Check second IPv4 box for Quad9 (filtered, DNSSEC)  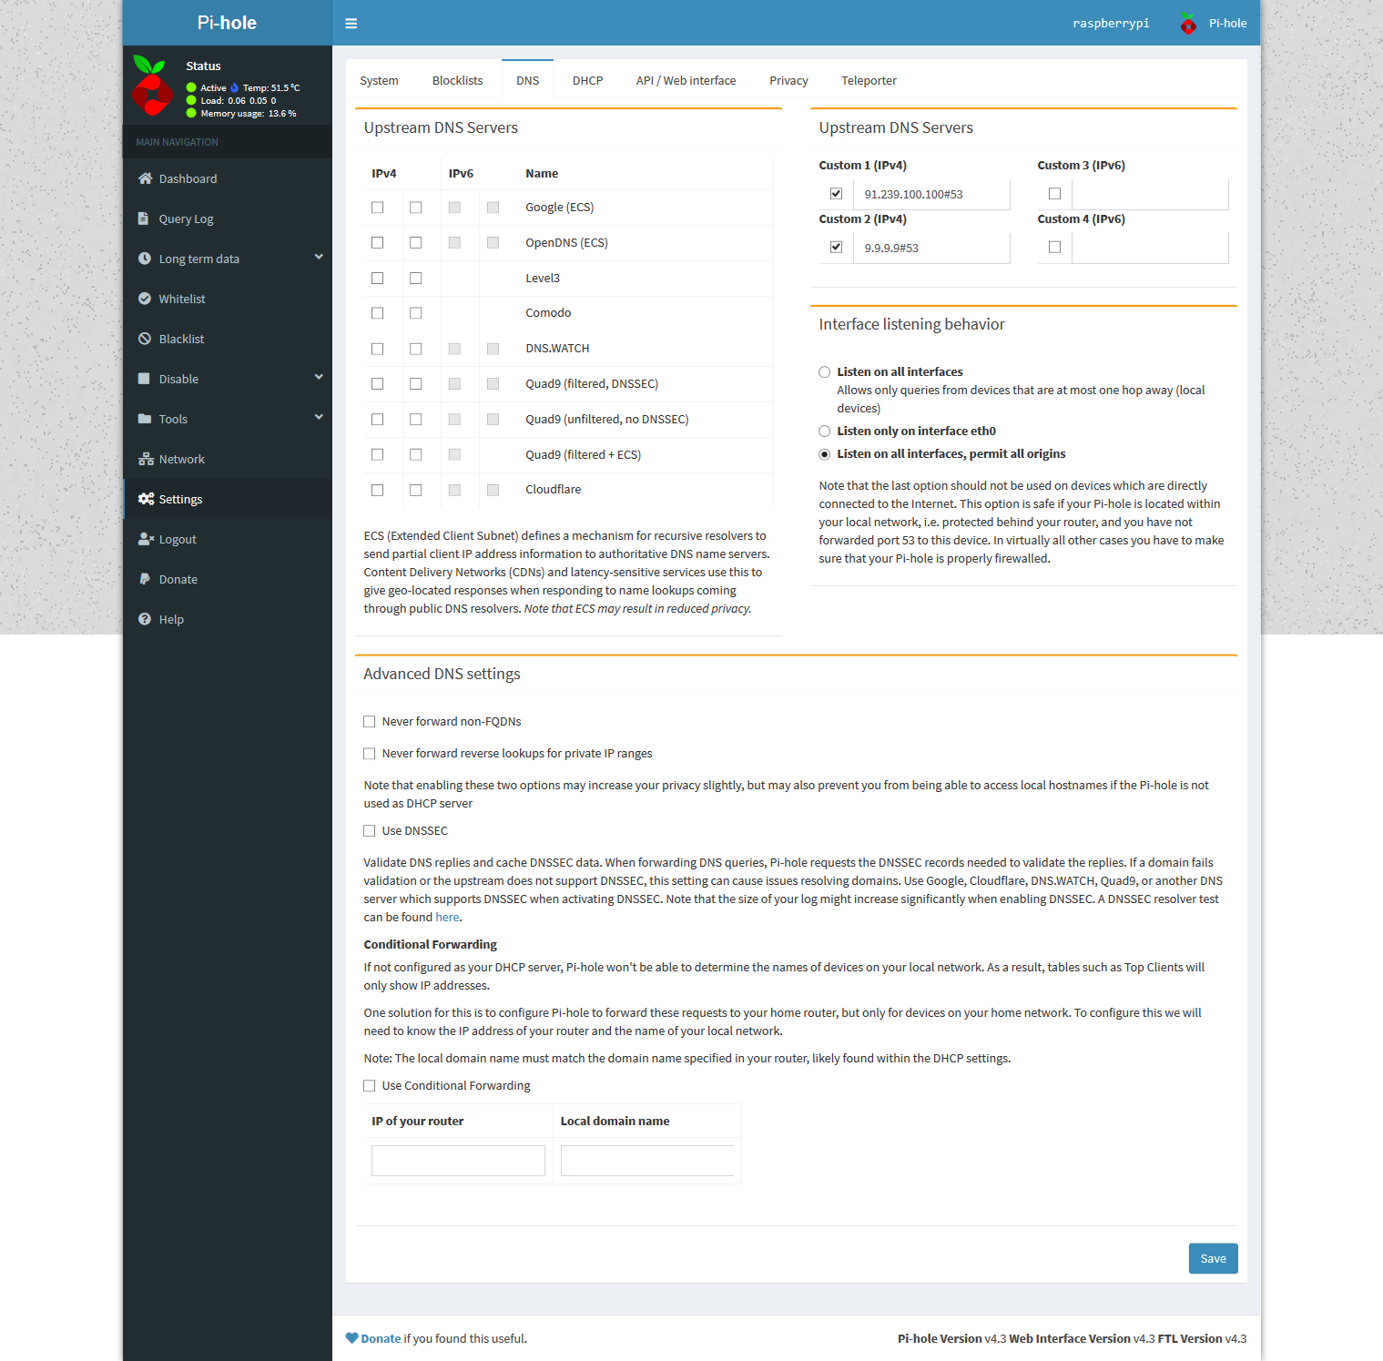[x=415, y=384]
